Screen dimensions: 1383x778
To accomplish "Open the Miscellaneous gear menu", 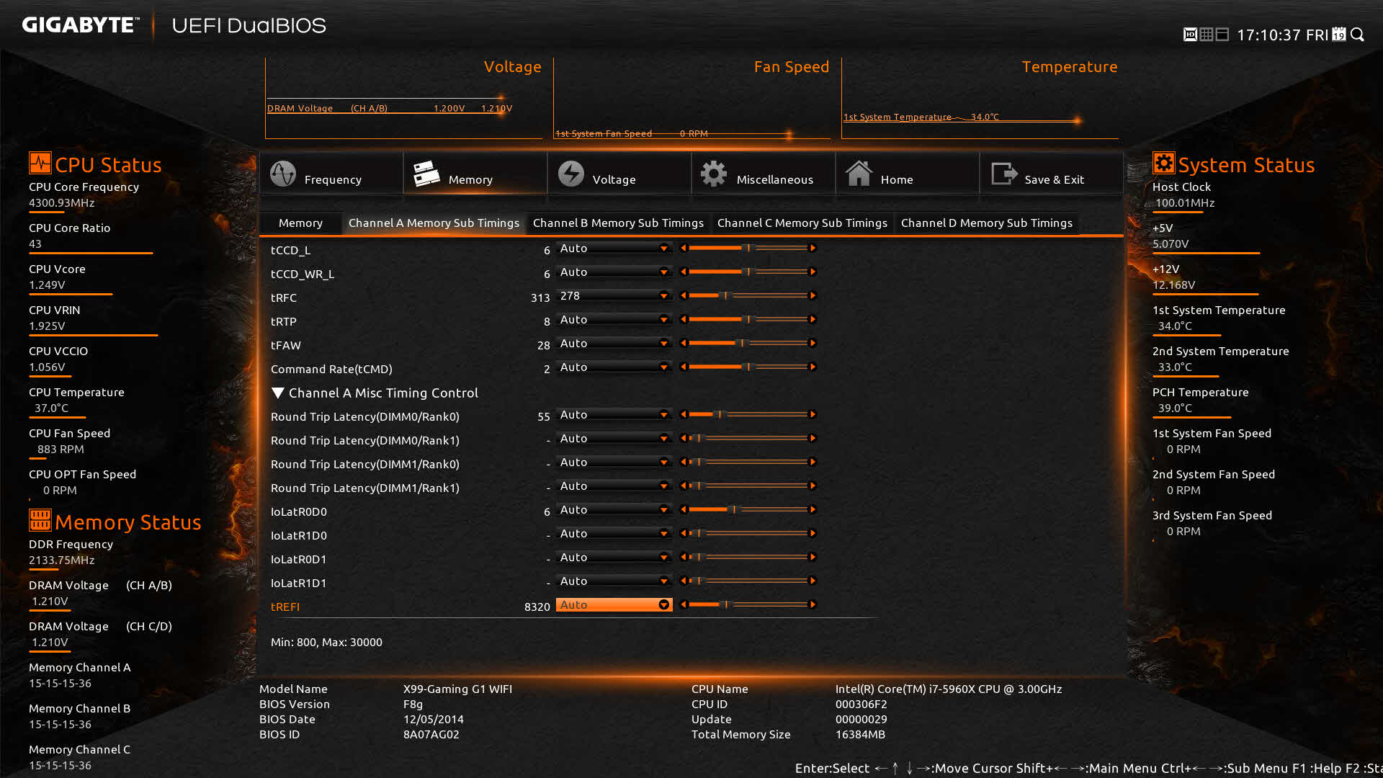I will click(764, 174).
